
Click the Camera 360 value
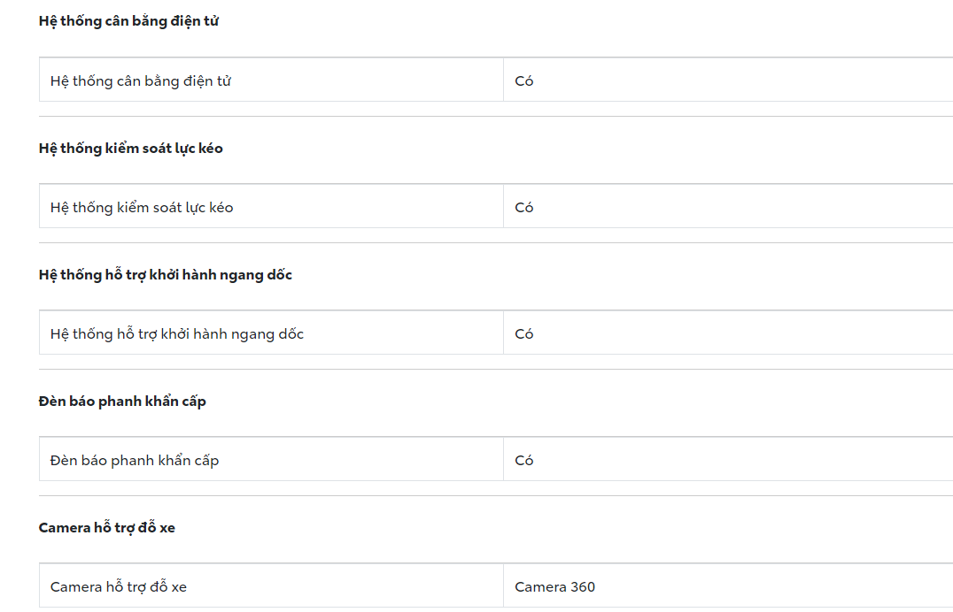coord(555,587)
